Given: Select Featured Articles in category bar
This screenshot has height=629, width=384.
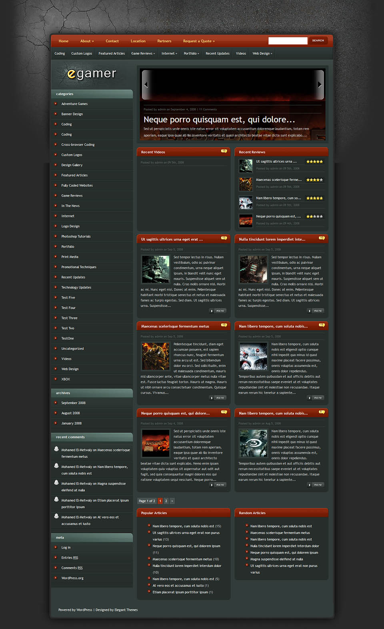Looking at the screenshot, I should pos(112,54).
